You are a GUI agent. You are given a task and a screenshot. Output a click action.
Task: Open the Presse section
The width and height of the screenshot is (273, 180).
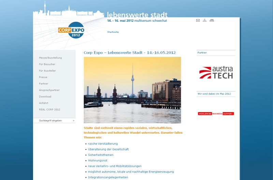click(x=43, y=77)
